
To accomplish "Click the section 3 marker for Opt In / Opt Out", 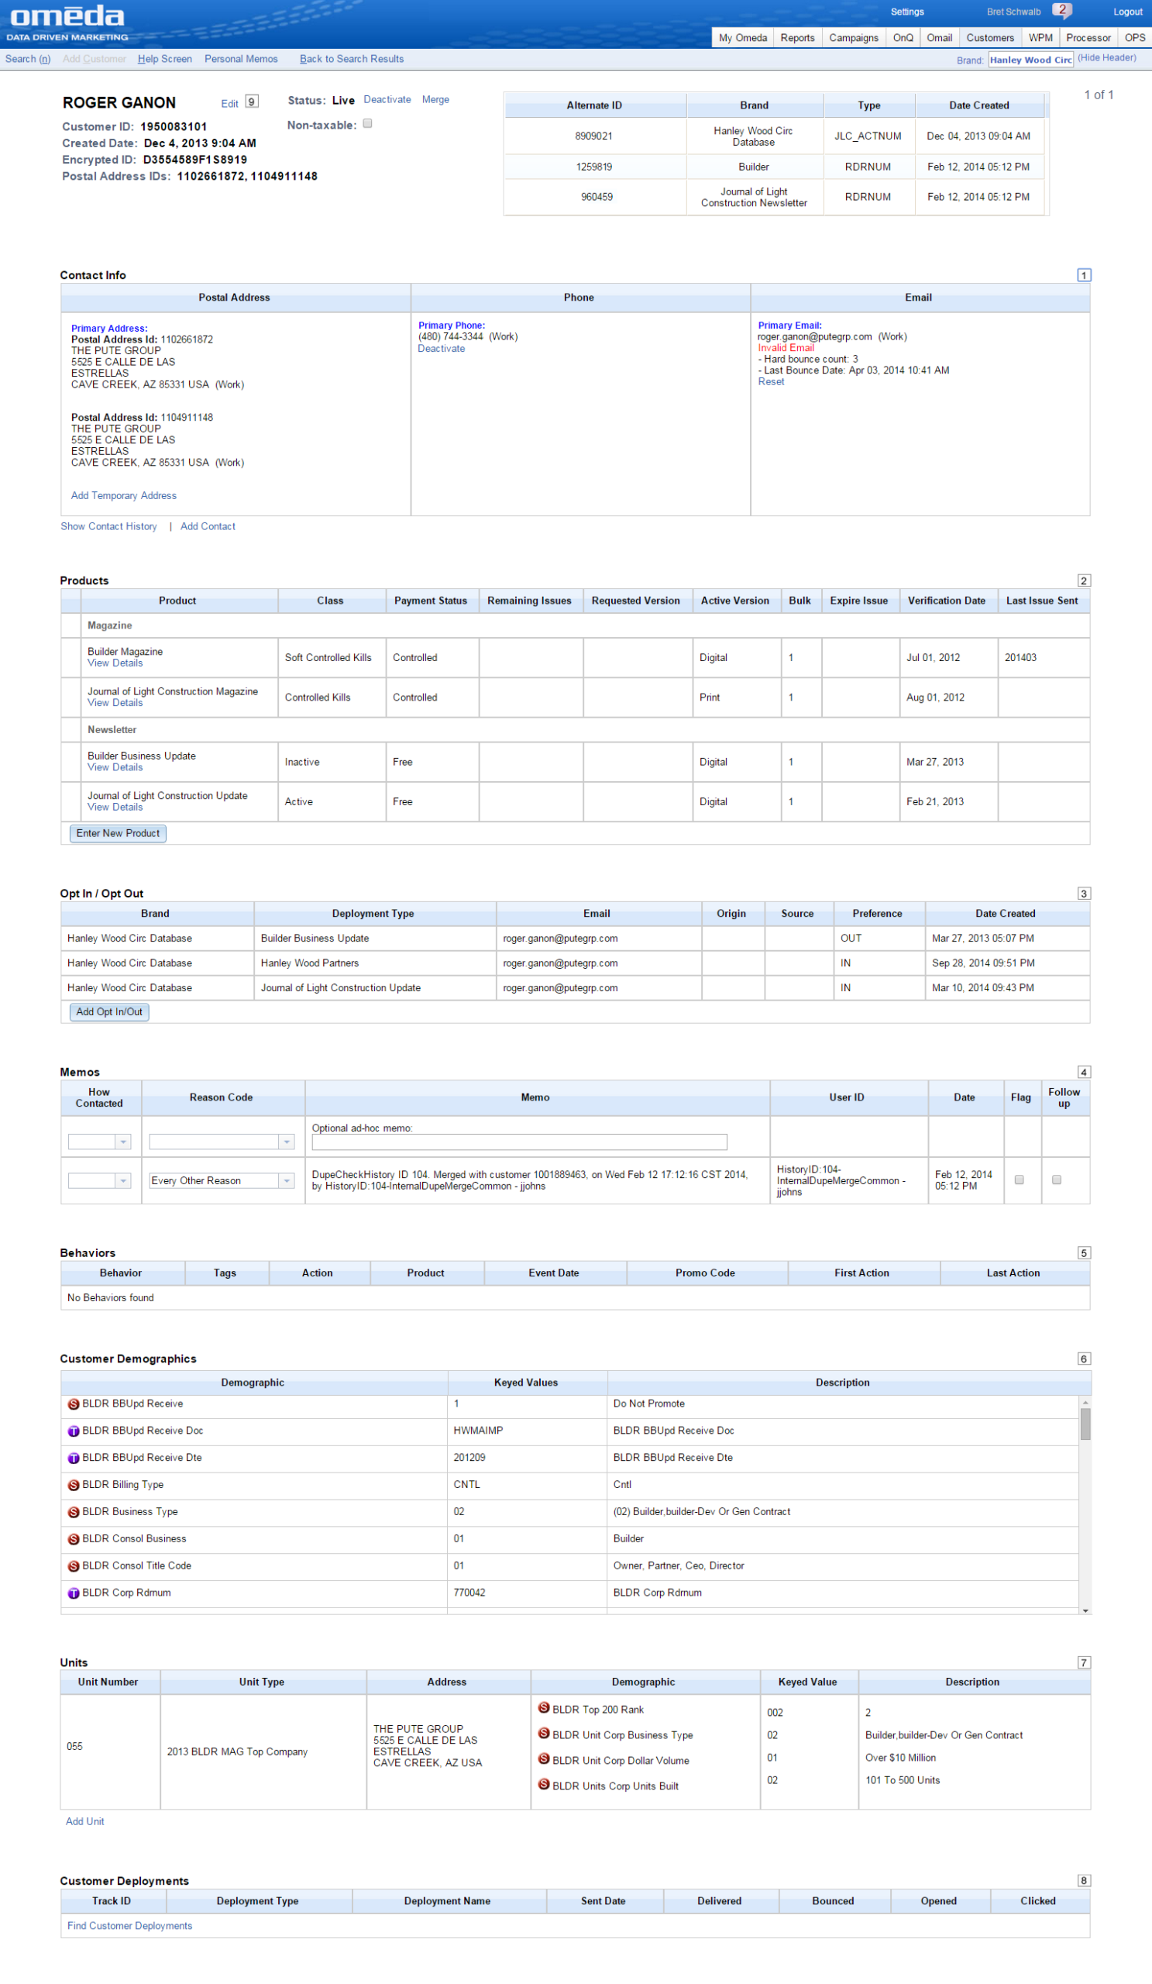I will click(x=1084, y=894).
